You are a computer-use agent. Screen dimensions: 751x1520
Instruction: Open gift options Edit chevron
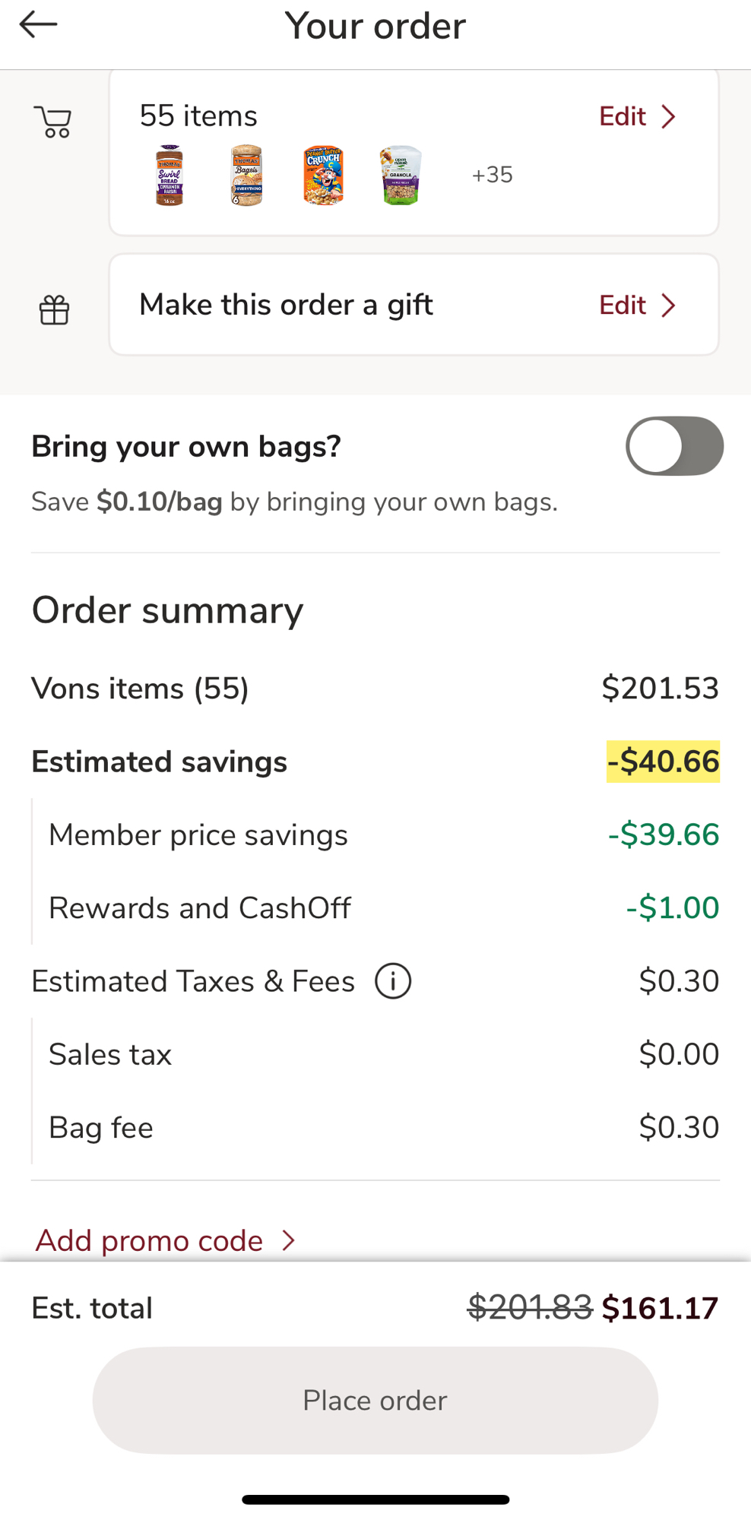coord(669,306)
